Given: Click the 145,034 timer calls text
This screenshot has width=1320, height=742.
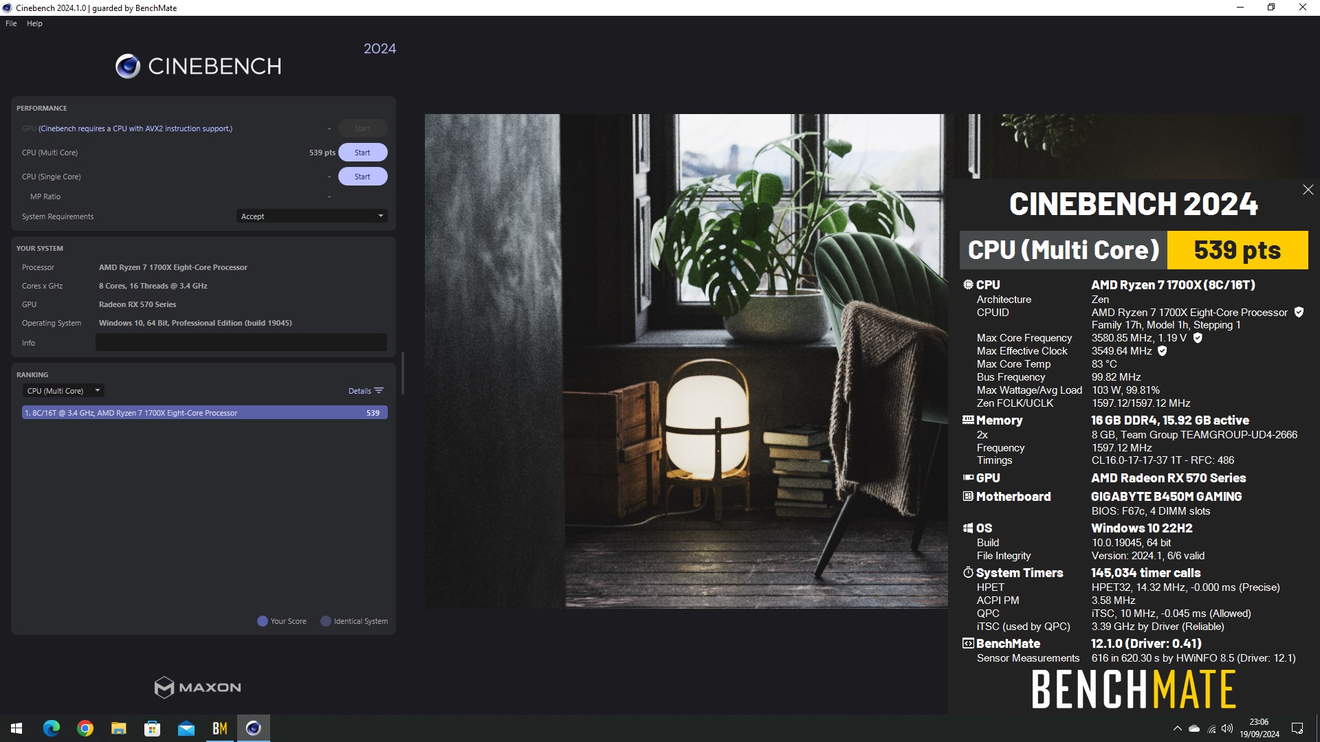Looking at the screenshot, I should tap(1145, 572).
